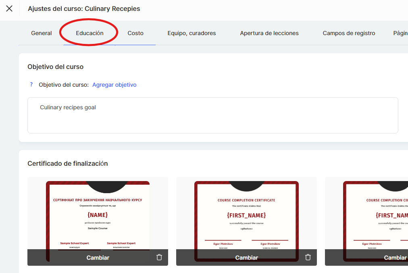Click the question mark help icon
408x273 pixels.
click(x=31, y=85)
